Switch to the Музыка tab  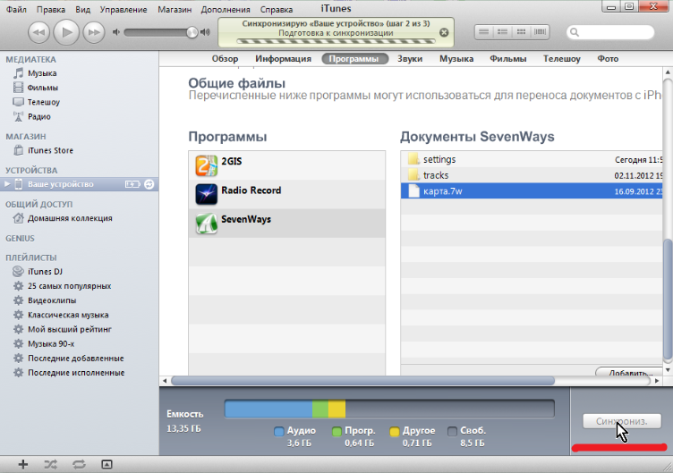456,59
